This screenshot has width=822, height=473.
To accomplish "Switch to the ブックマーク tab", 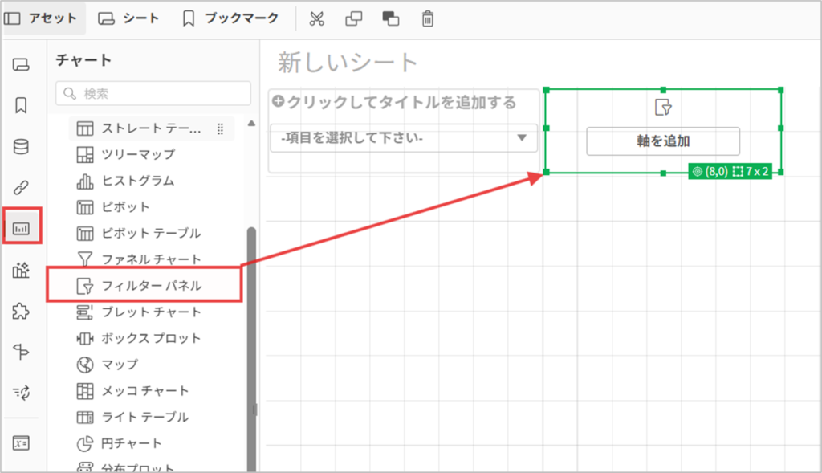I will pyautogui.click(x=230, y=18).
